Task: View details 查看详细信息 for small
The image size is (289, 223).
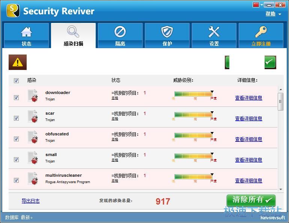Action: 248,160
